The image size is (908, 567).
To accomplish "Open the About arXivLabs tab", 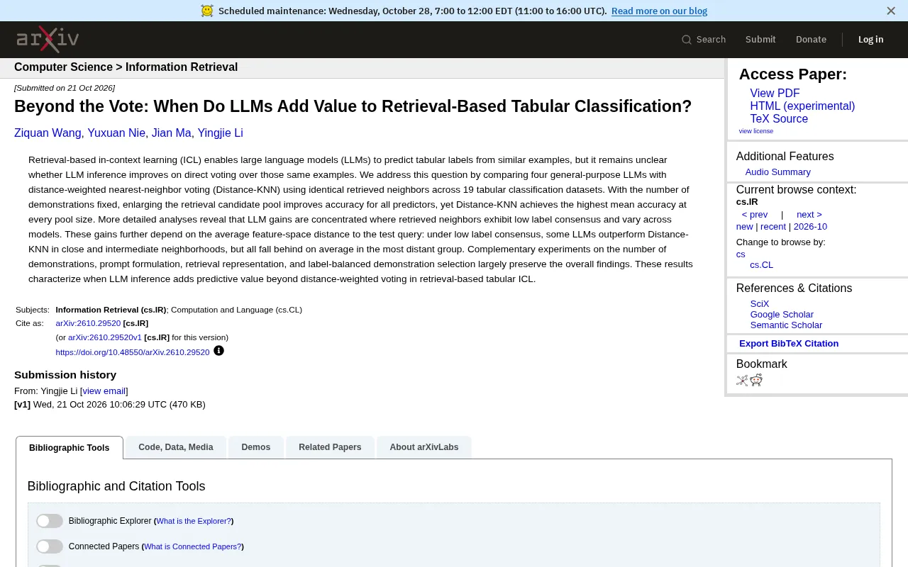I will click(424, 447).
